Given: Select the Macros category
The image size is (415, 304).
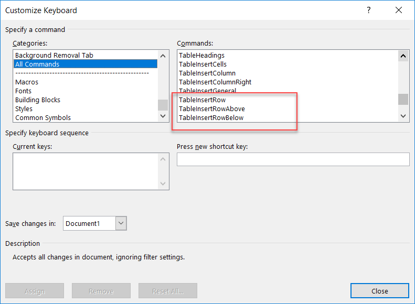Looking at the screenshot, I should tap(27, 82).
